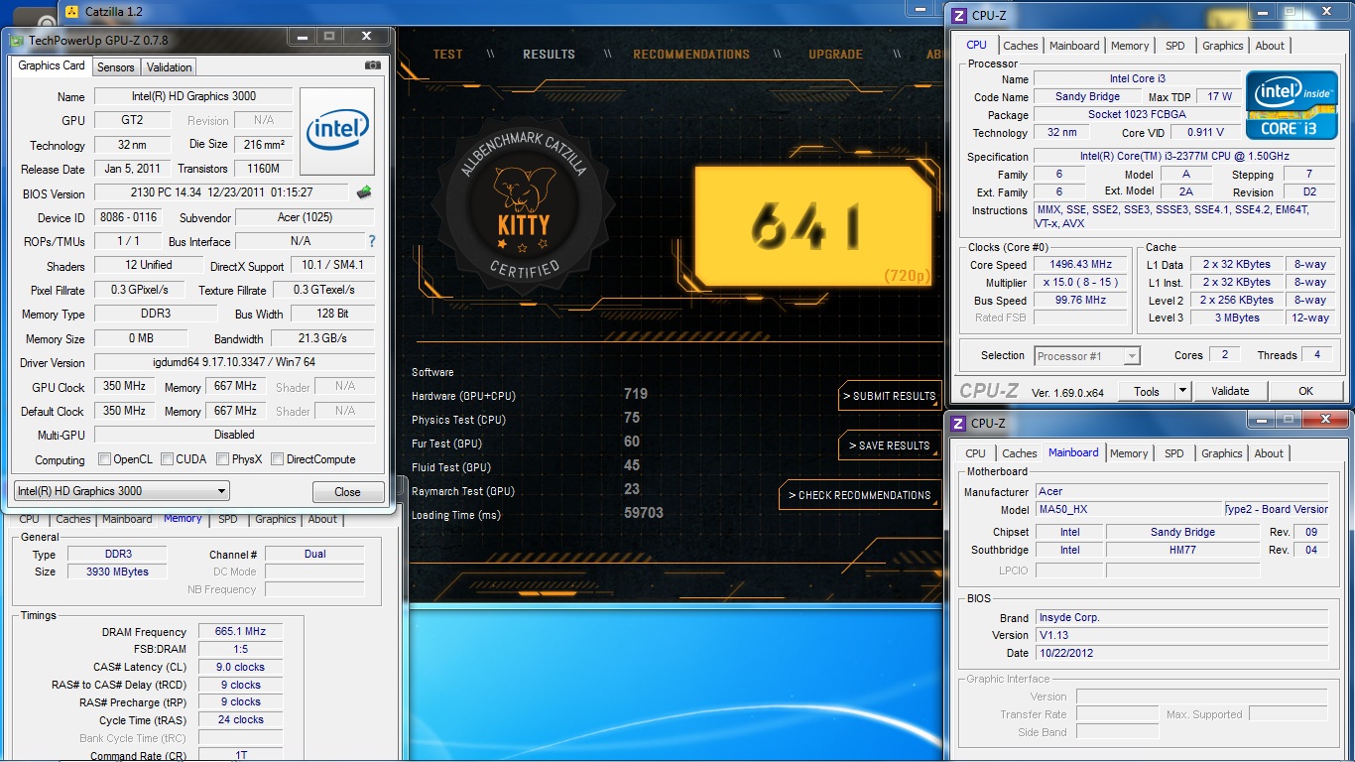Click the BIOS Version value 2130 PC 14.34

click(x=222, y=193)
